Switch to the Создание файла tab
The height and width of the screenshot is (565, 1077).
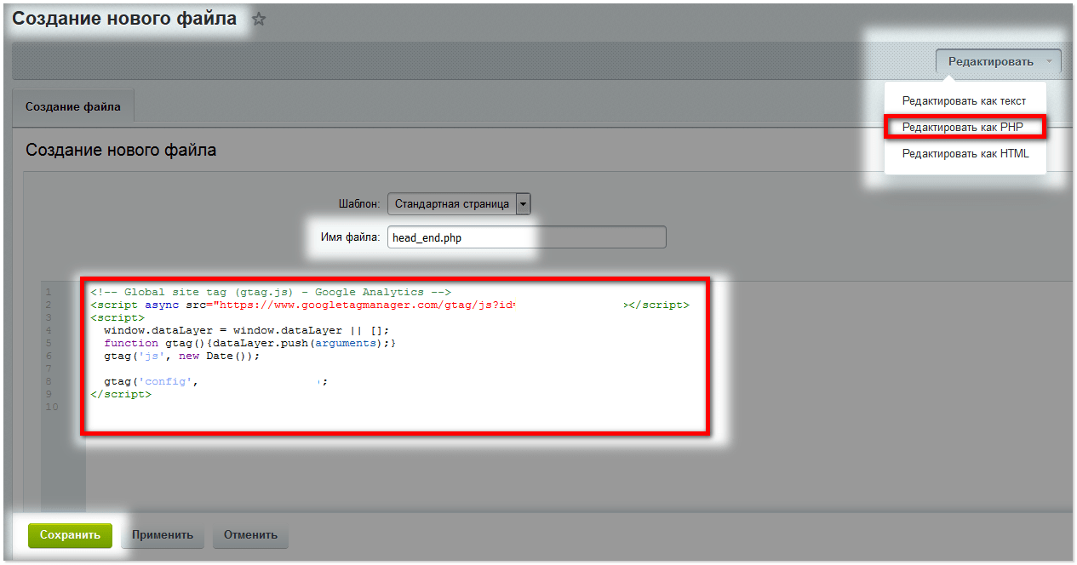click(73, 107)
